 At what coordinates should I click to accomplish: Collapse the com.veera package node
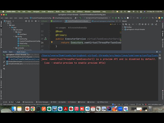(12, 30)
